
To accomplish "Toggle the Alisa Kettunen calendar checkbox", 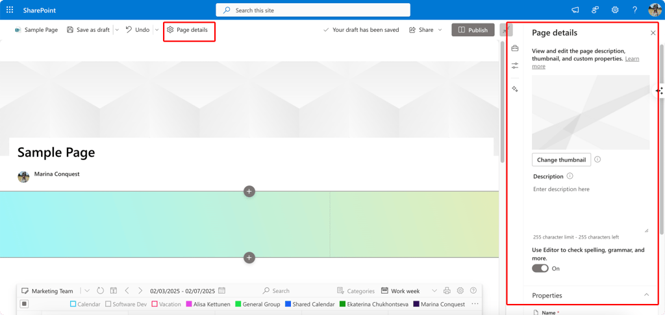I will click(x=189, y=304).
